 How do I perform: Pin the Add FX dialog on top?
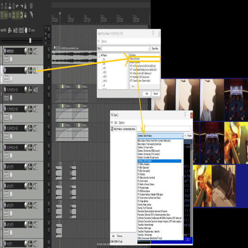coord(153,33)
